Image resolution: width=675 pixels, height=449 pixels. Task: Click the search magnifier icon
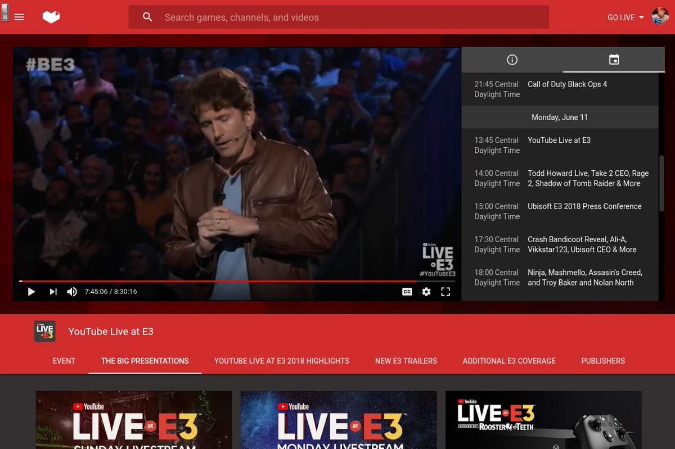point(147,17)
